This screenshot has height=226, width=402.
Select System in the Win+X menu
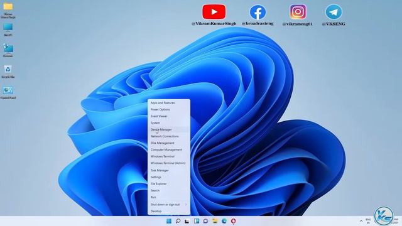point(169,123)
